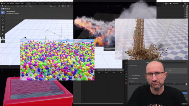Expand the Stereoscopy panel arrow

129,78
